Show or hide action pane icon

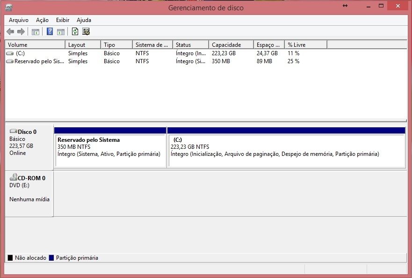coord(61,32)
